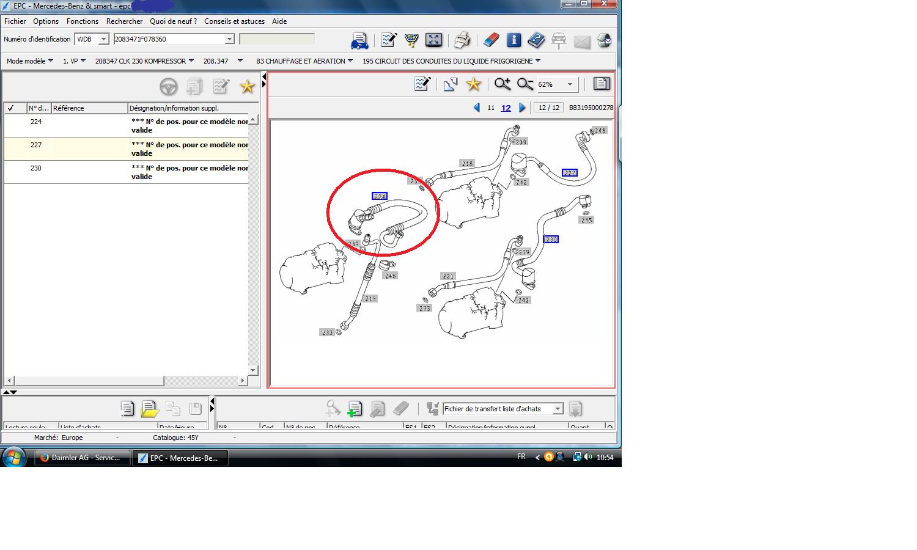Open the Fonctions menu
Screen dimensions: 917x550
(x=83, y=21)
